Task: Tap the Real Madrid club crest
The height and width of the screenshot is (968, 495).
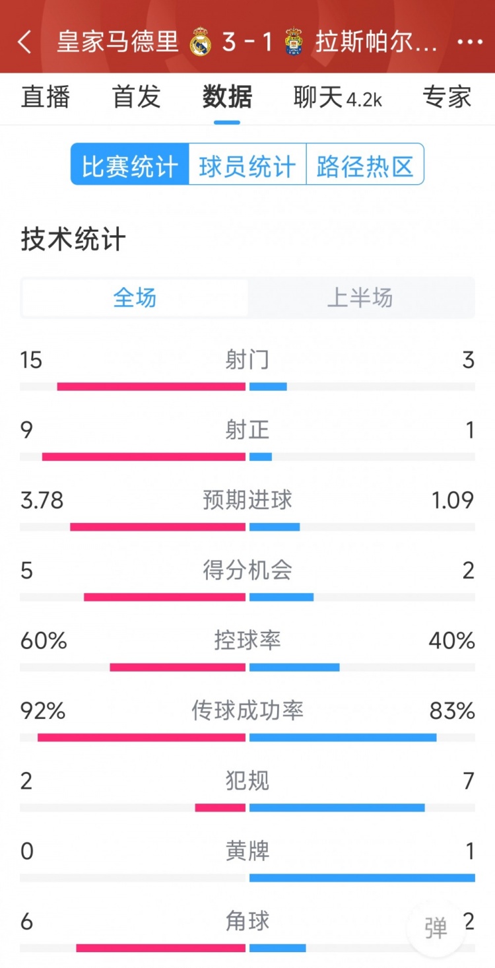Action: (201, 43)
